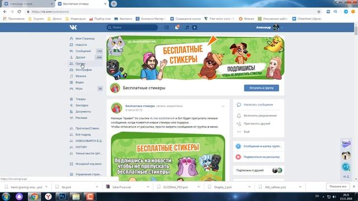Expand options for Shapka_2.psd download
Viewport: 358px width, 201px height.
click(x=249, y=187)
